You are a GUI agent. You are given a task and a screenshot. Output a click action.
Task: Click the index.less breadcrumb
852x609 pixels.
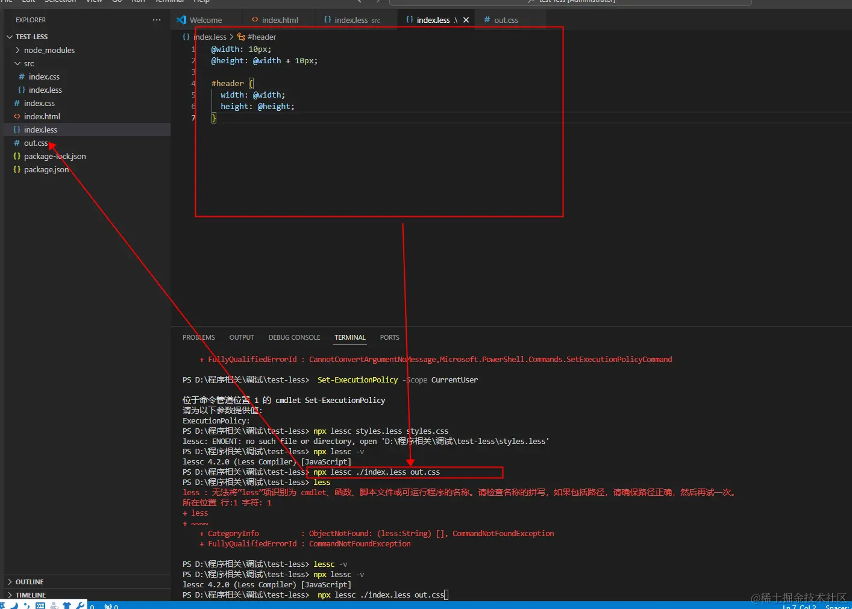point(210,37)
